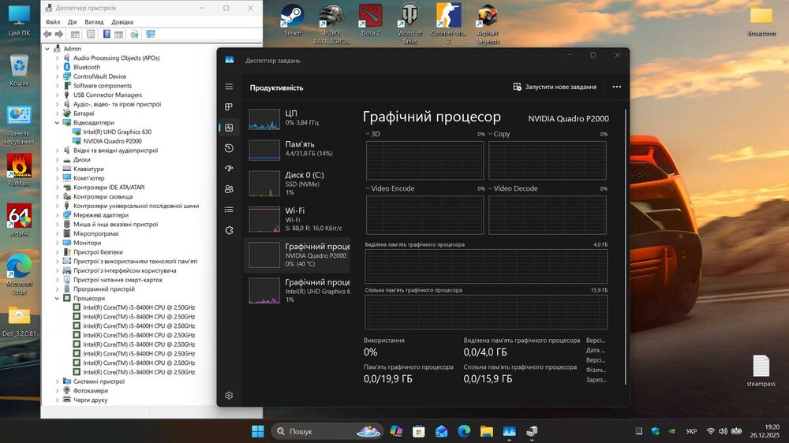
Task: Expand the Bluetooth node
Action: [x=57, y=67]
